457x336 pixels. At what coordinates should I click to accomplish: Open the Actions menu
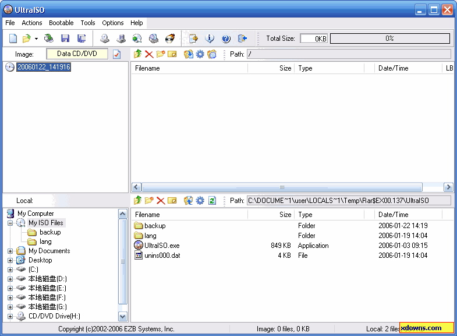(32, 23)
